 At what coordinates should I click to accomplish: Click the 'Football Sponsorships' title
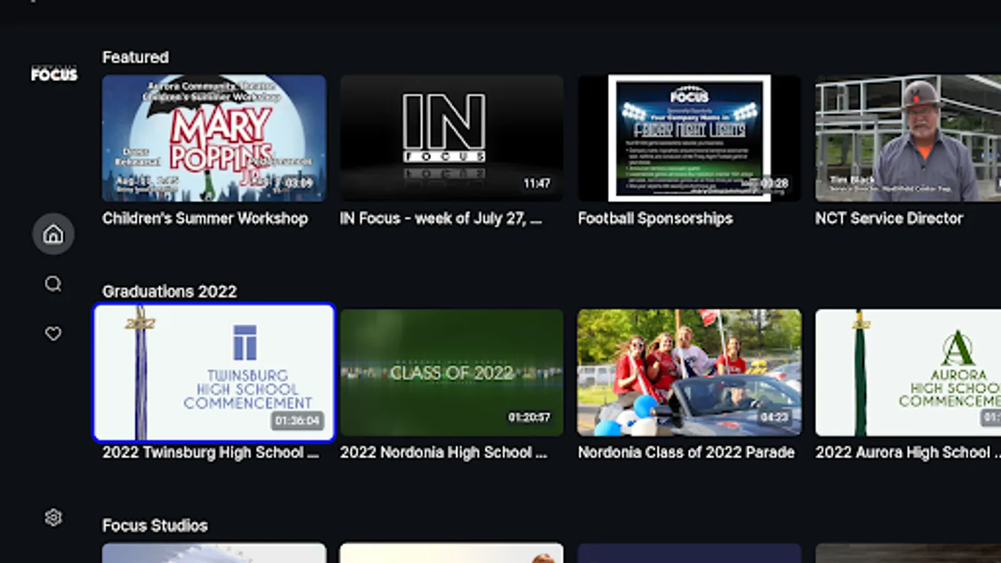(655, 218)
